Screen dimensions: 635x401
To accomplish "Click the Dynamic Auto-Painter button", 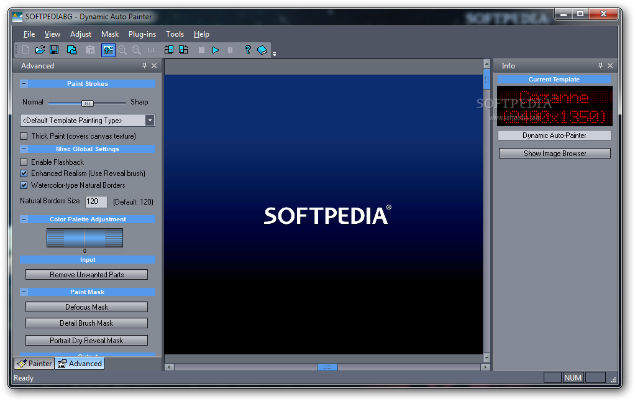I will 554,136.
